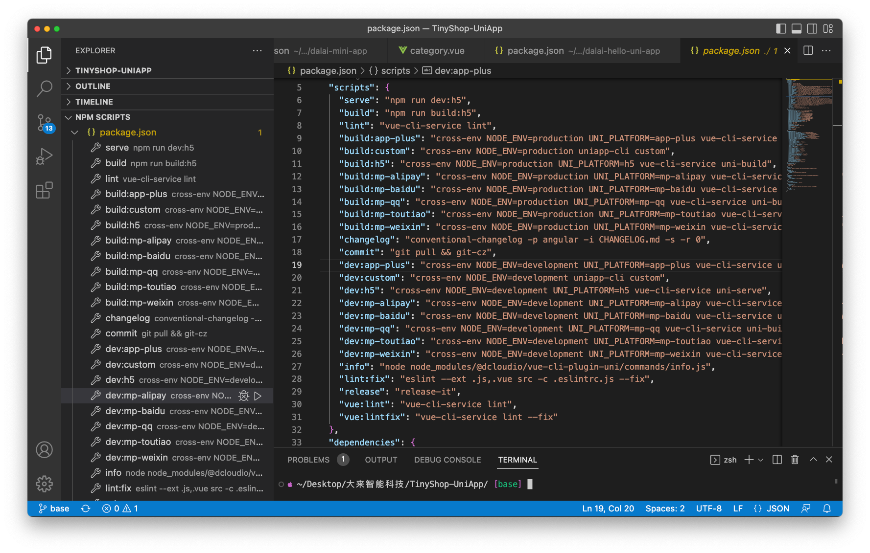Viewport: 870px width, 553px height.
Task: Switch to the DEBUG CONSOLE panel tab
Action: [447, 460]
